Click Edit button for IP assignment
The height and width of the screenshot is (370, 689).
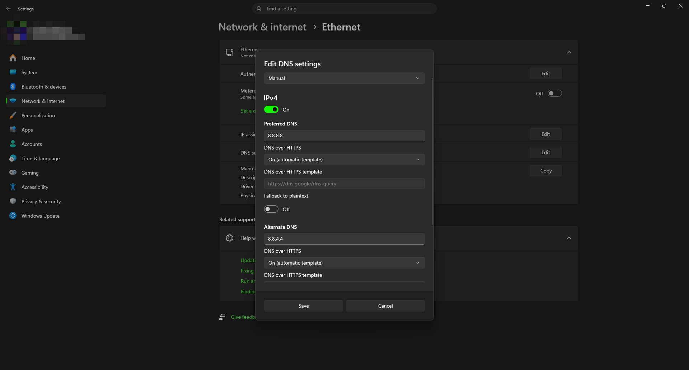[x=546, y=134]
